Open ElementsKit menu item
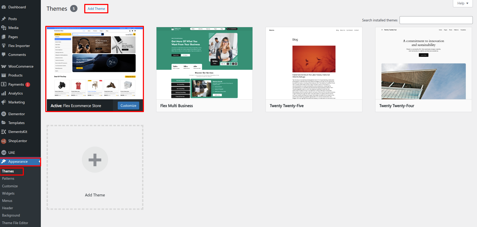Viewport: 477px width, 227px height. [x=18, y=132]
